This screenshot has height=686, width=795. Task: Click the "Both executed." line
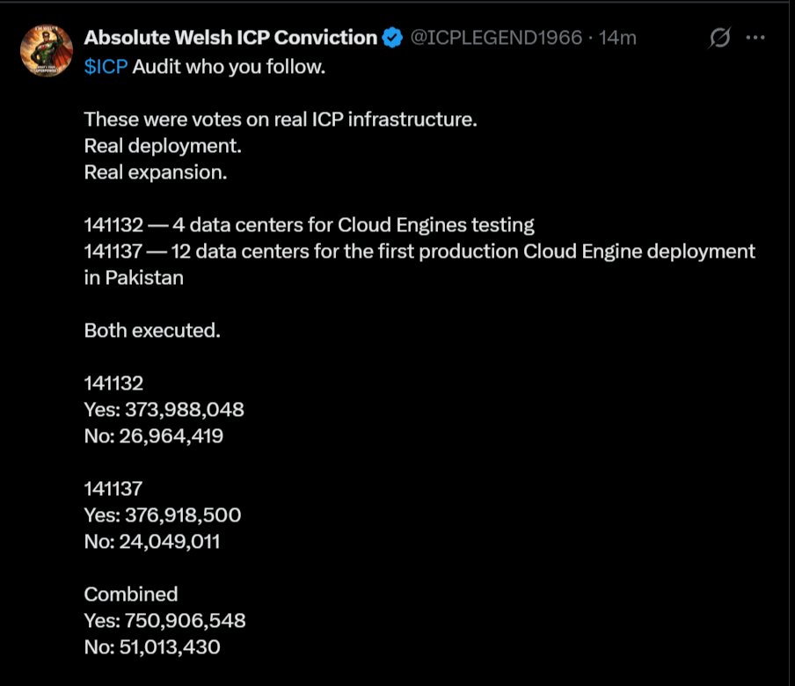coord(152,331)
